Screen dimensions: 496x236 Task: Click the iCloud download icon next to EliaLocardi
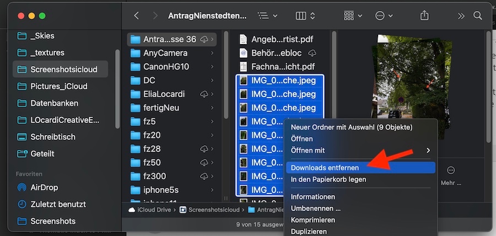pos(204,94)
